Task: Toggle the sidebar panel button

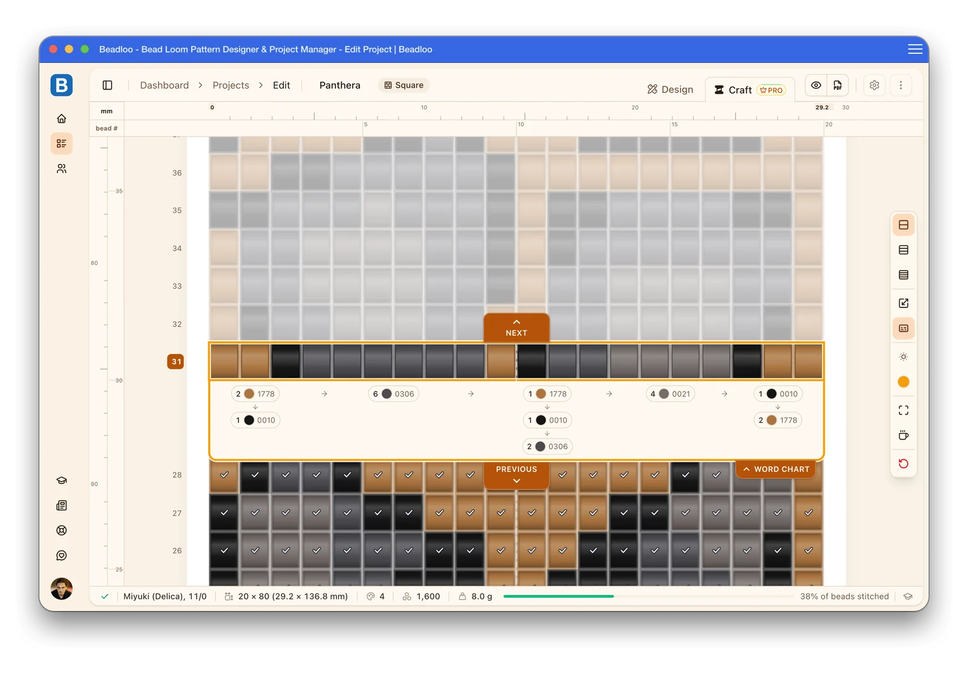Action: [x=107, y=85]
